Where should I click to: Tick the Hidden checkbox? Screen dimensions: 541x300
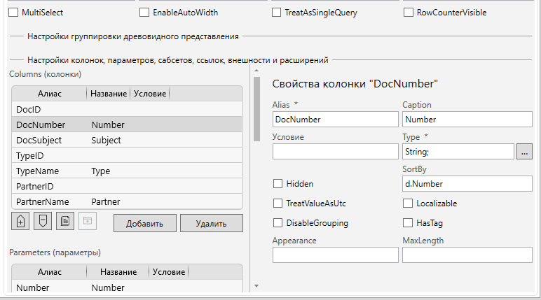click(x=278, y=184)
